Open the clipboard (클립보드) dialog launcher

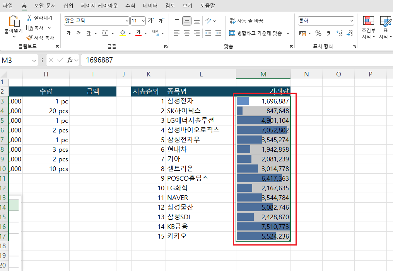point(58,47)
